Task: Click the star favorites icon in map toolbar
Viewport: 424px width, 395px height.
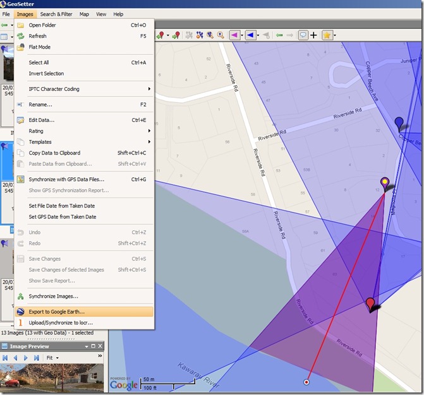Action: [327, 35]
